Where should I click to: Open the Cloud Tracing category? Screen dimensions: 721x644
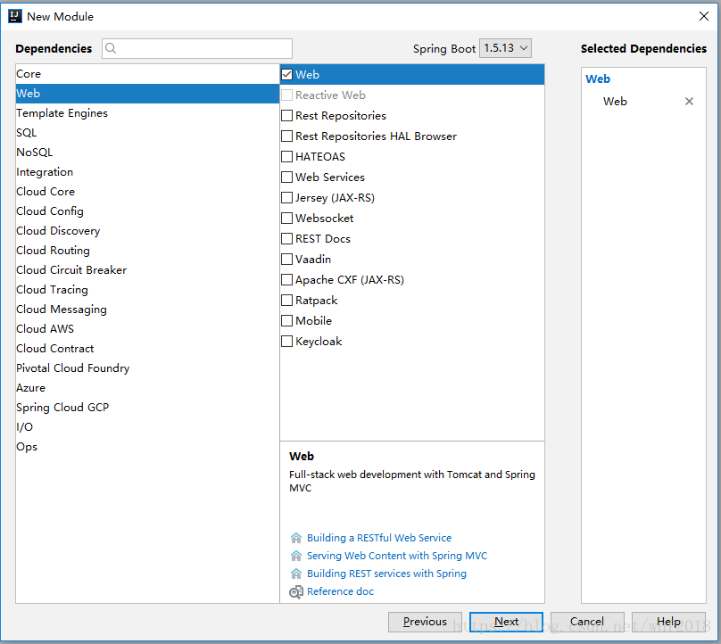pyautogui.click(x=147, y=290)
